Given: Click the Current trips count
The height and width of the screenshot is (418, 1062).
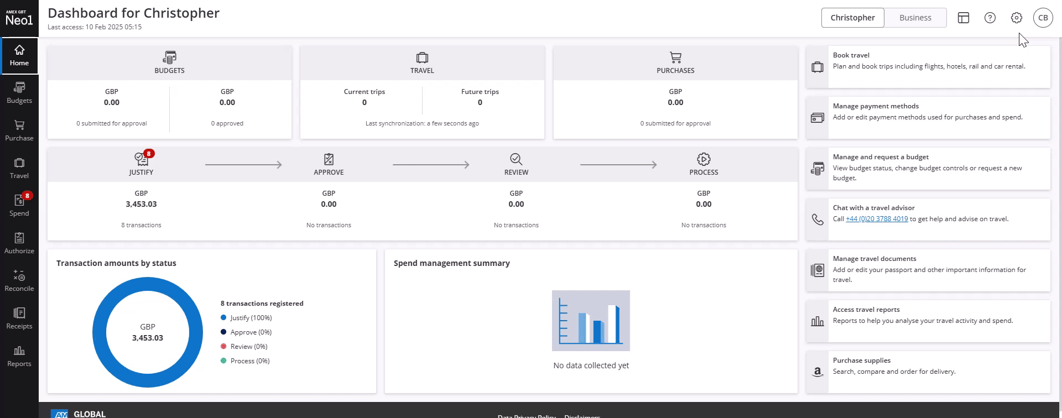Looking at the screenshot, I should coord(365,102).
